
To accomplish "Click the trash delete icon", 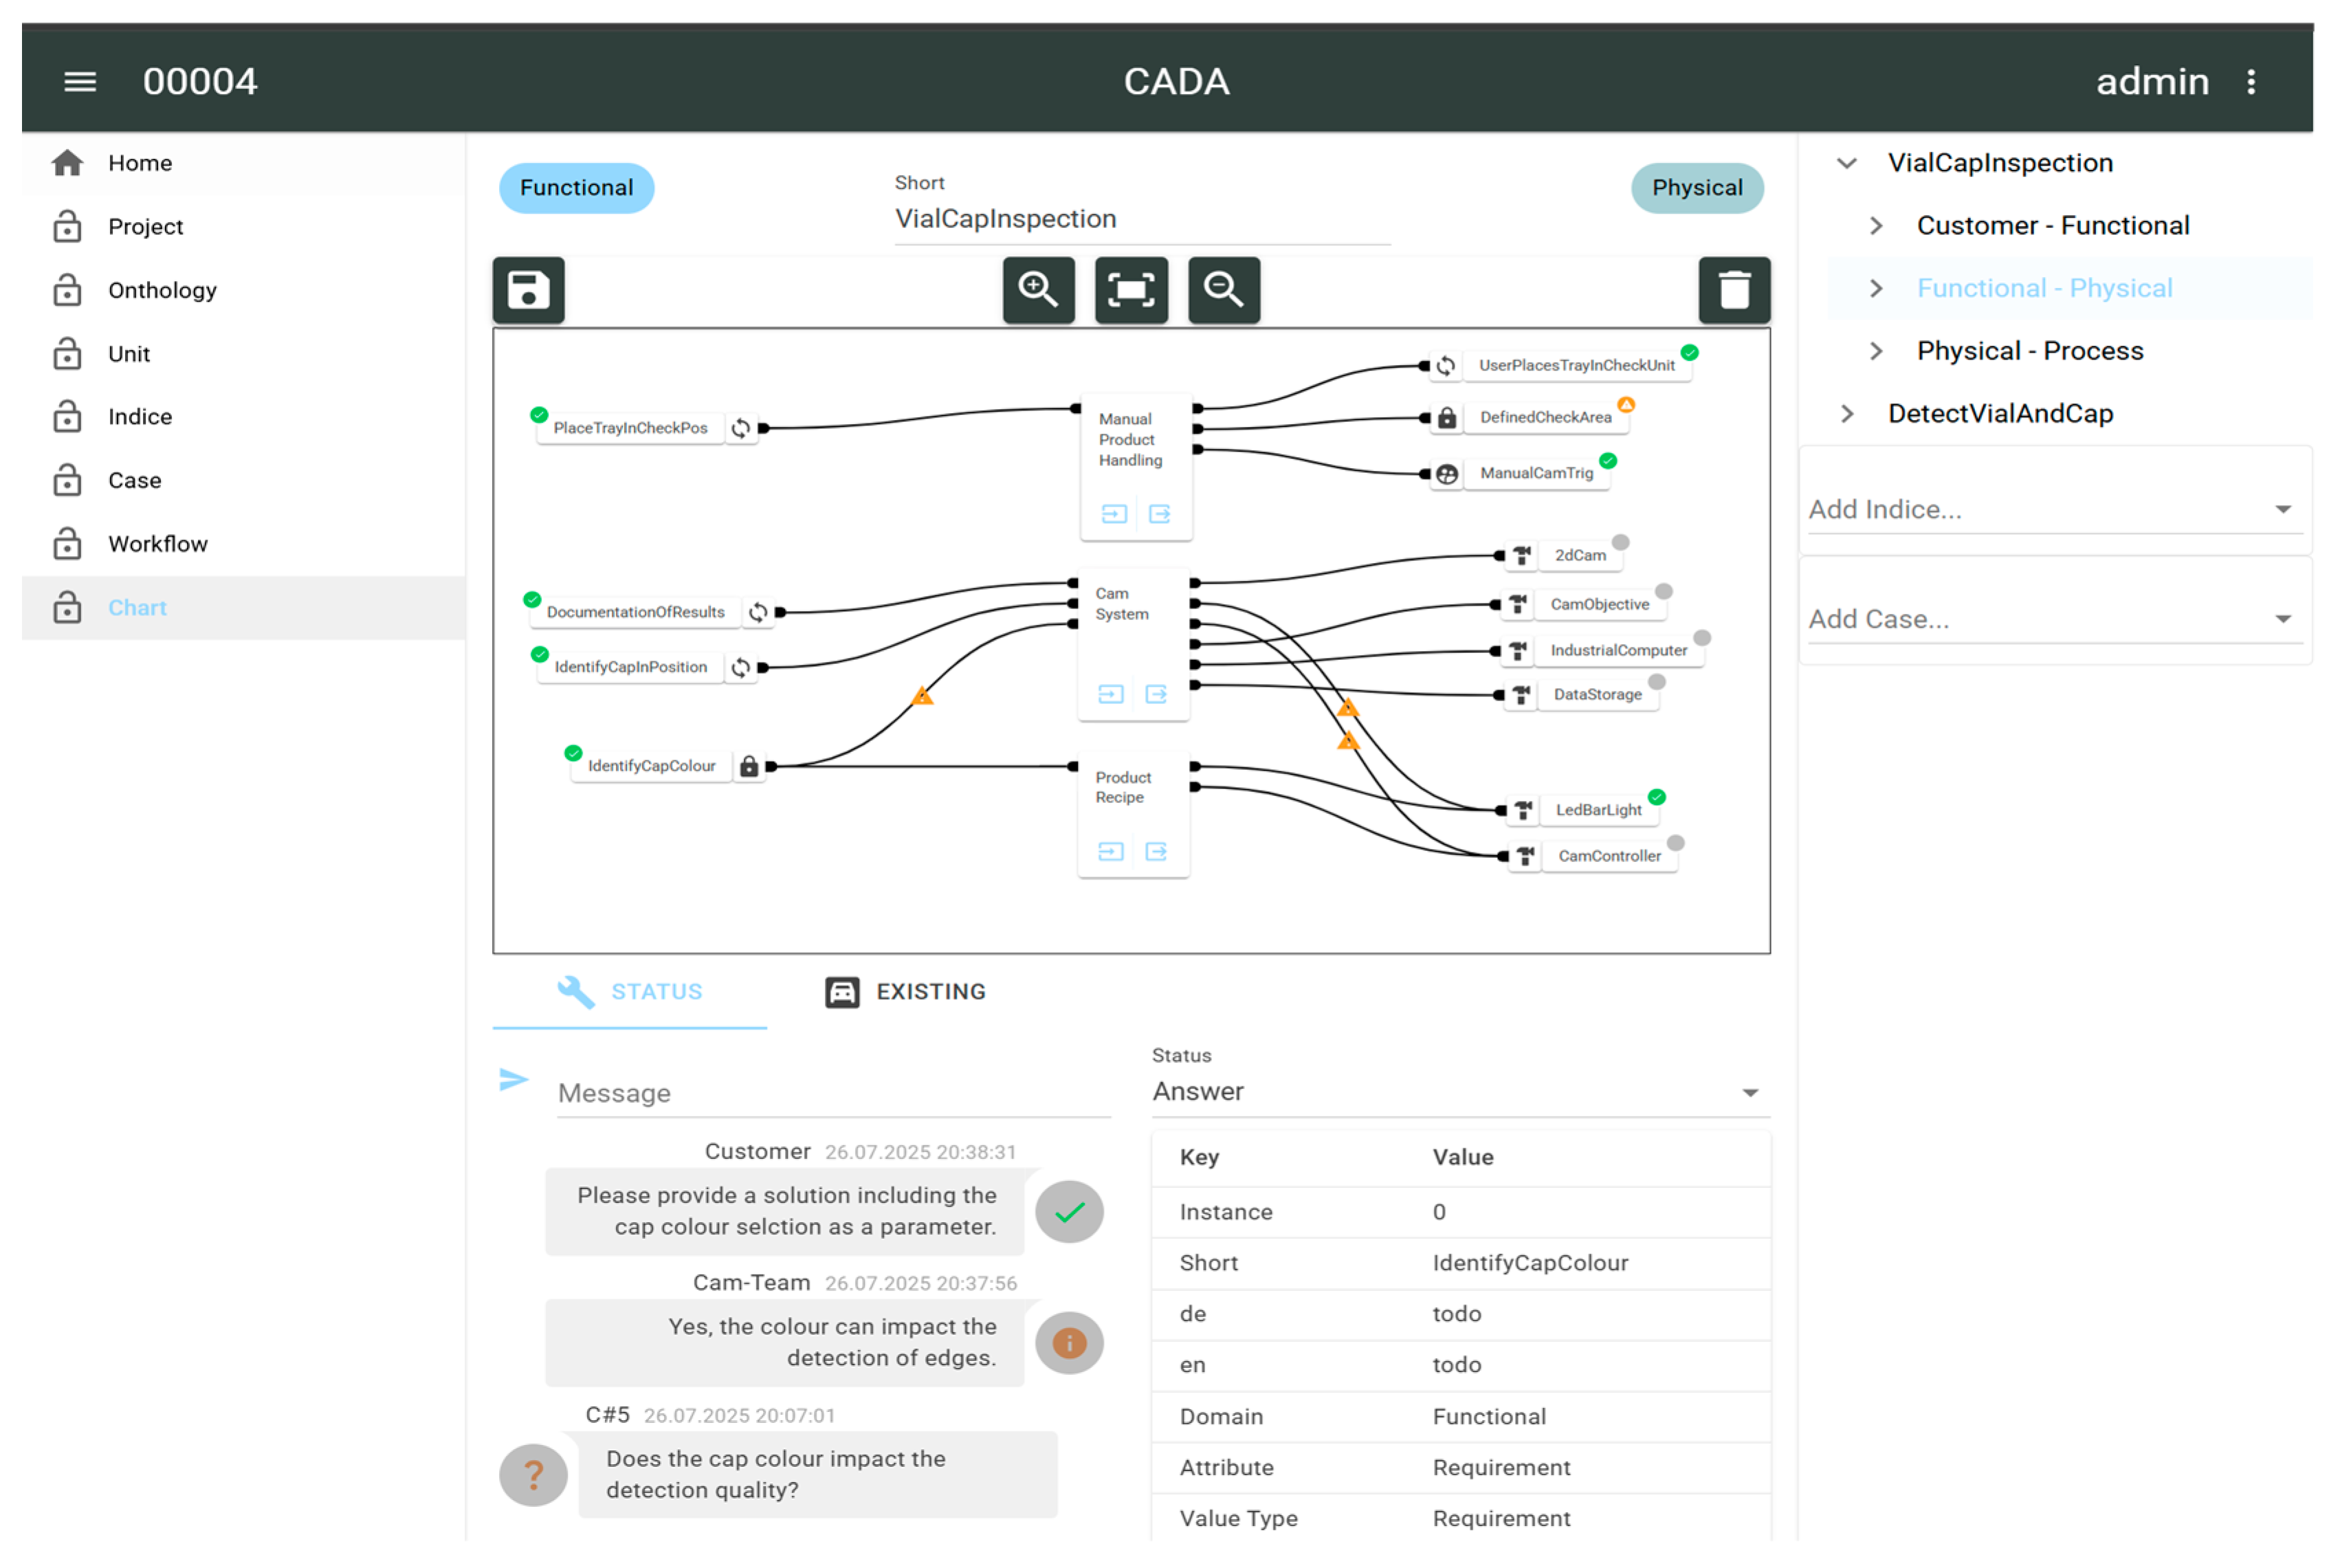I will [1733, 290].
